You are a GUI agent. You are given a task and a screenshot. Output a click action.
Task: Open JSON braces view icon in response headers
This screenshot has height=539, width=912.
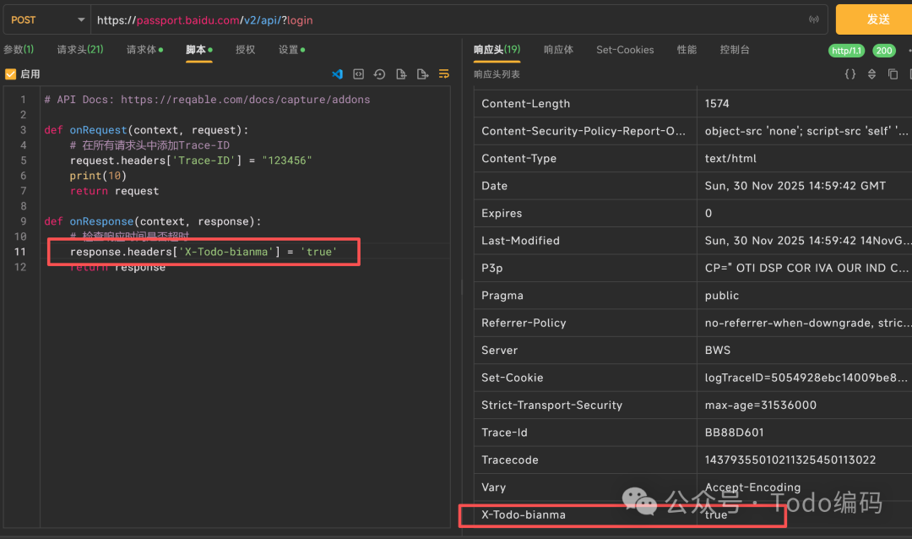coord(850,73)
